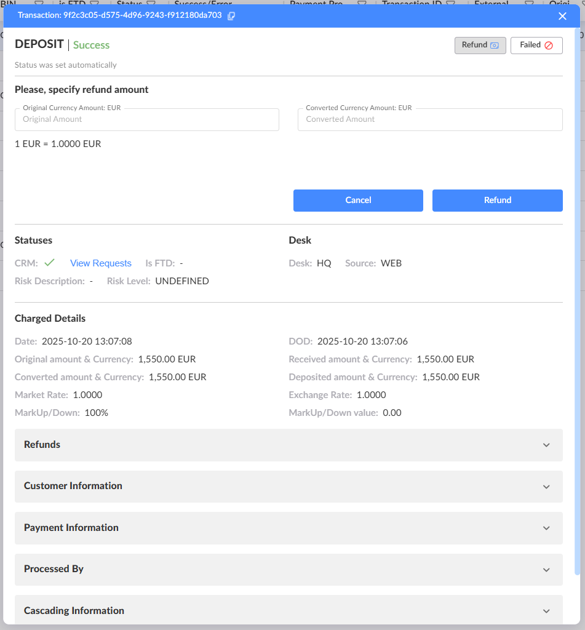Expand the Payment Information section
Image resolution: width=585 pixels, height=630 pixels.
(x=289, y=528)
